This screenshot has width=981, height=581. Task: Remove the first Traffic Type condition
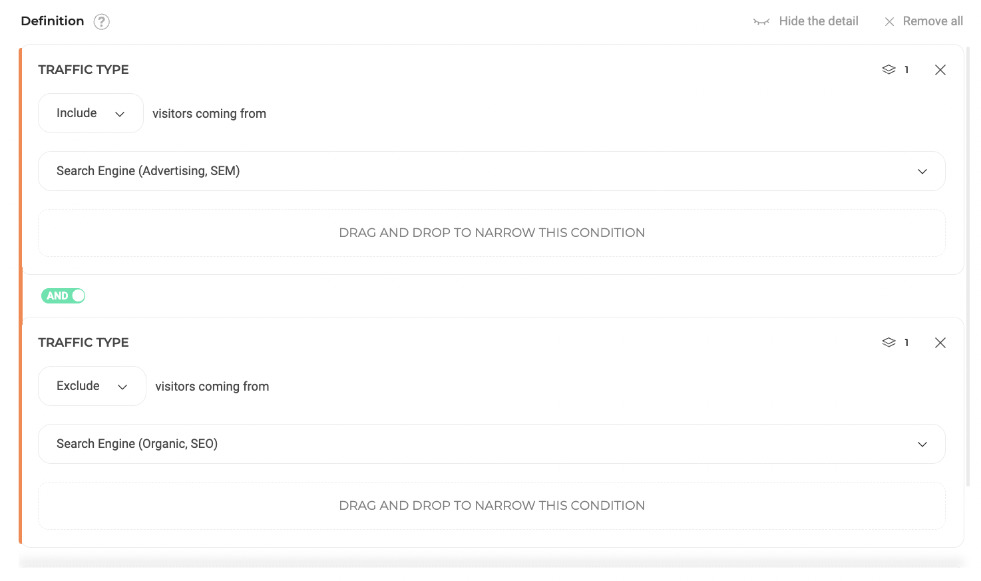tap(940, 70)
